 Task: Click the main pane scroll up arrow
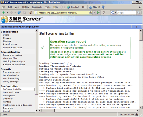(141, 30)
